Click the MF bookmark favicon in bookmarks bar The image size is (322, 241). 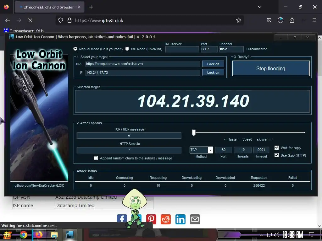coord(6,30)
